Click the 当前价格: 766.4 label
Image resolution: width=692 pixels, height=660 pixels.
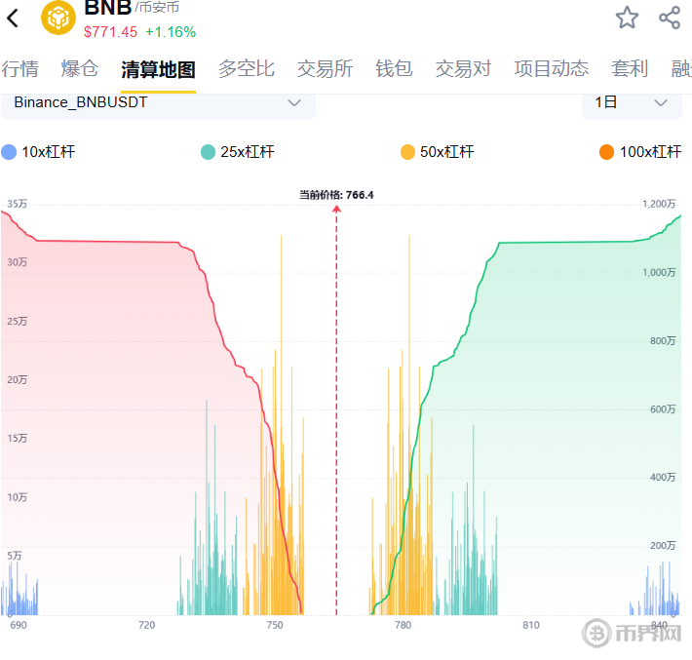click(336, 195)
